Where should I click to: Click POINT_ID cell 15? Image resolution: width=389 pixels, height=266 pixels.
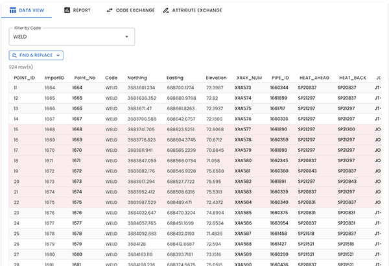click(16, 129)
